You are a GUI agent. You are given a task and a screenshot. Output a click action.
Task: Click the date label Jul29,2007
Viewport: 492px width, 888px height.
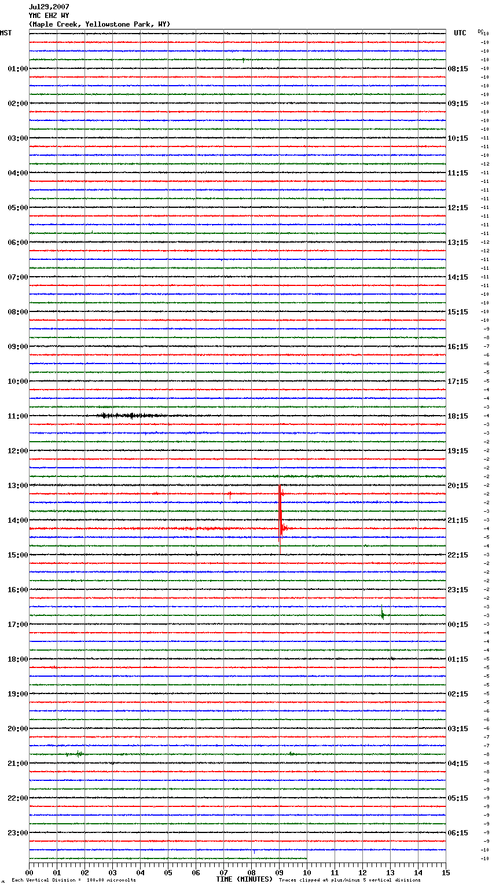click(49, 7)
